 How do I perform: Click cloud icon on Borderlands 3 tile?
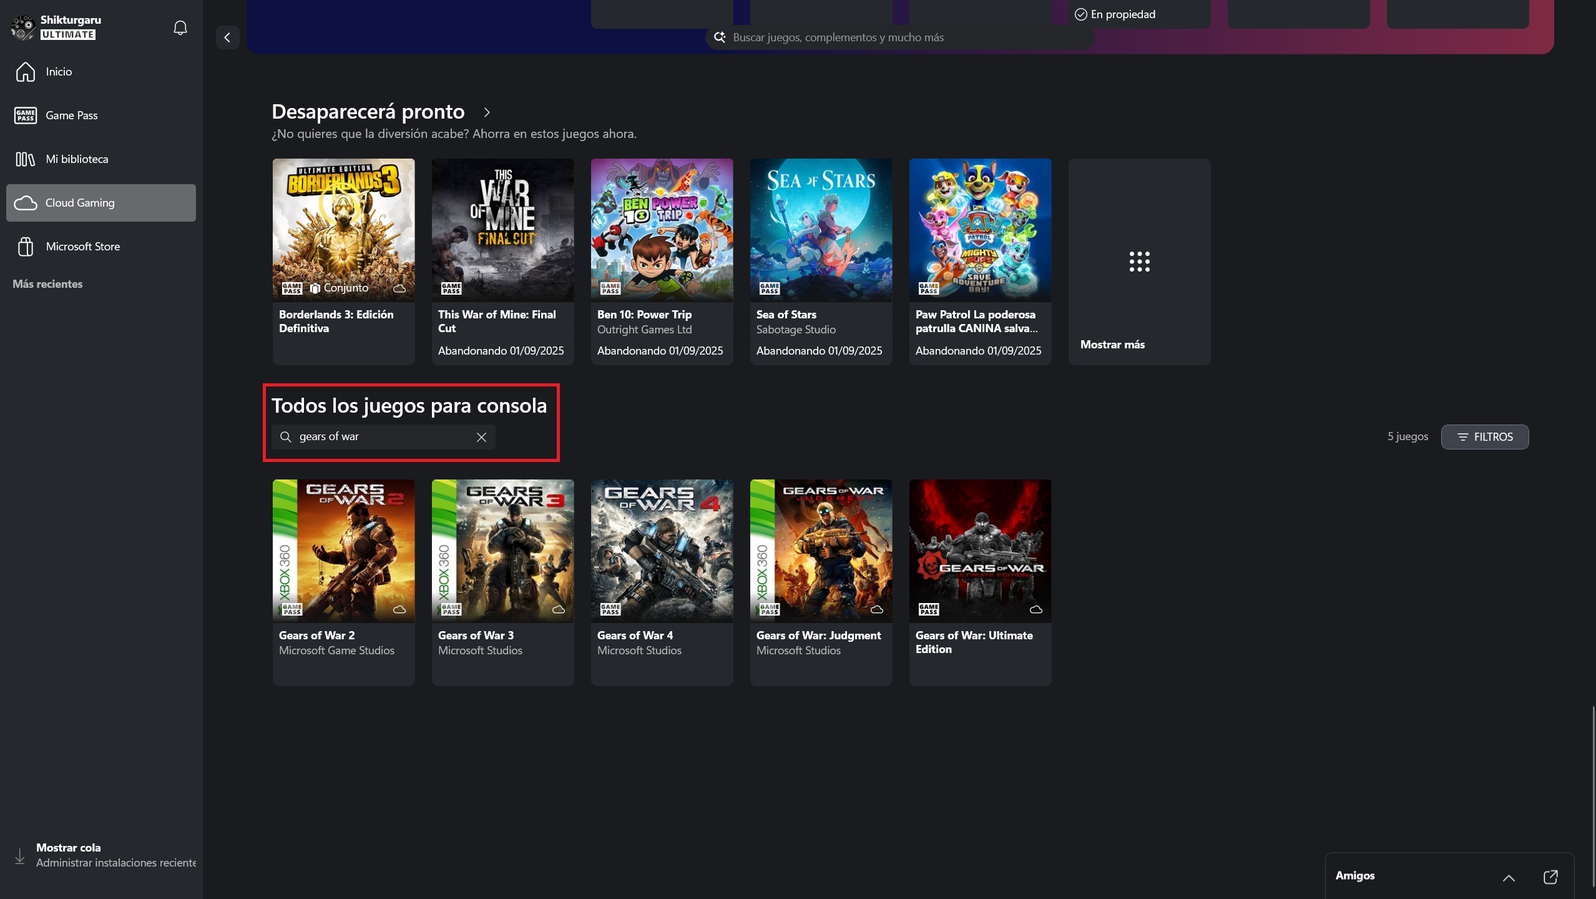(x=399, y=288)
